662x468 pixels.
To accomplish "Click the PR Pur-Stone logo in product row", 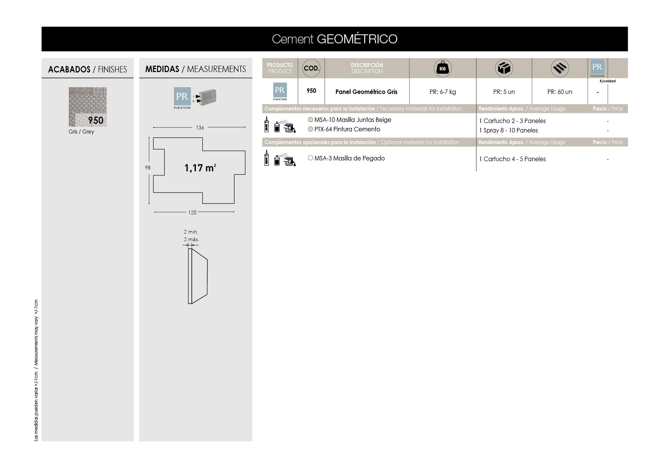I will pos(280,91).
